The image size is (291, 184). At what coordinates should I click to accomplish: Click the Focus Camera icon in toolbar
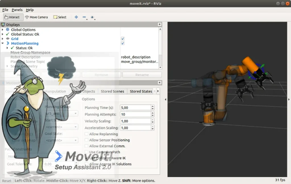tap(76, 17)
